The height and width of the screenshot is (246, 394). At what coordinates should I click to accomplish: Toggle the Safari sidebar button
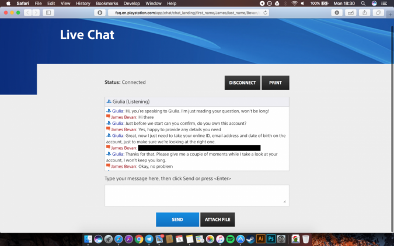tap(48, 12)
